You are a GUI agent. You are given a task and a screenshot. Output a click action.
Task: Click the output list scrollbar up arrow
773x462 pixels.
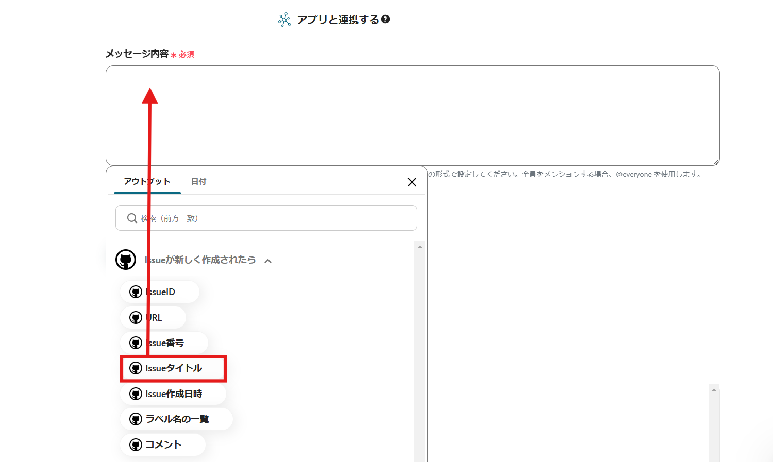coord(419,247)
